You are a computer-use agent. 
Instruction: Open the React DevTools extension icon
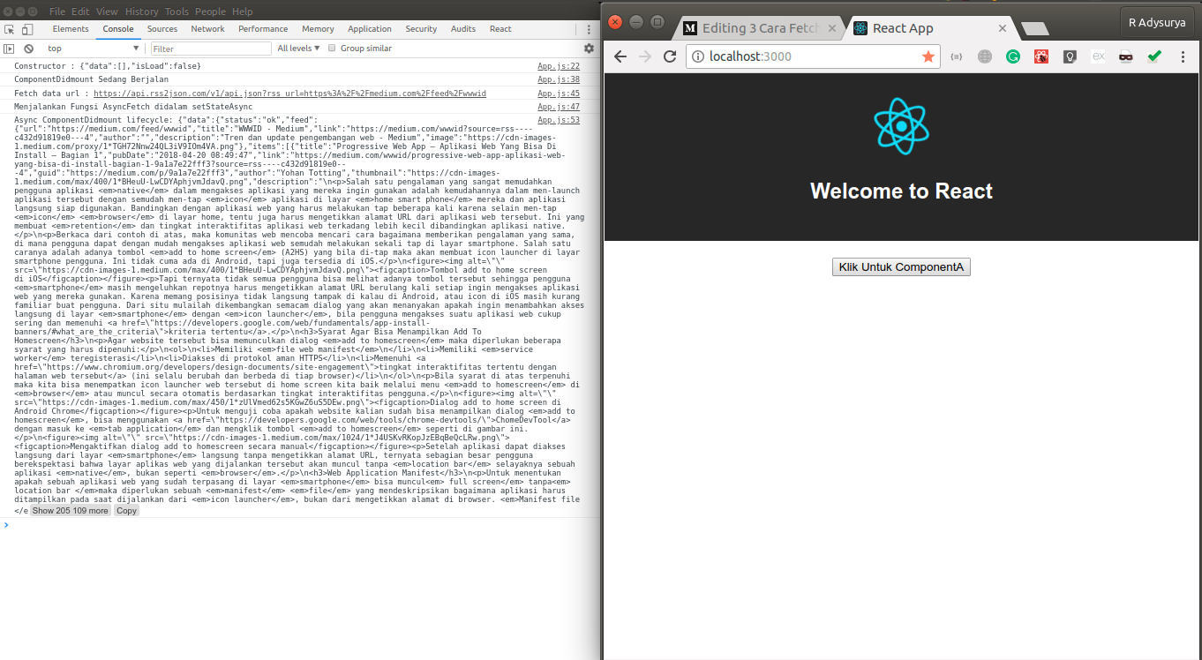1041,56
